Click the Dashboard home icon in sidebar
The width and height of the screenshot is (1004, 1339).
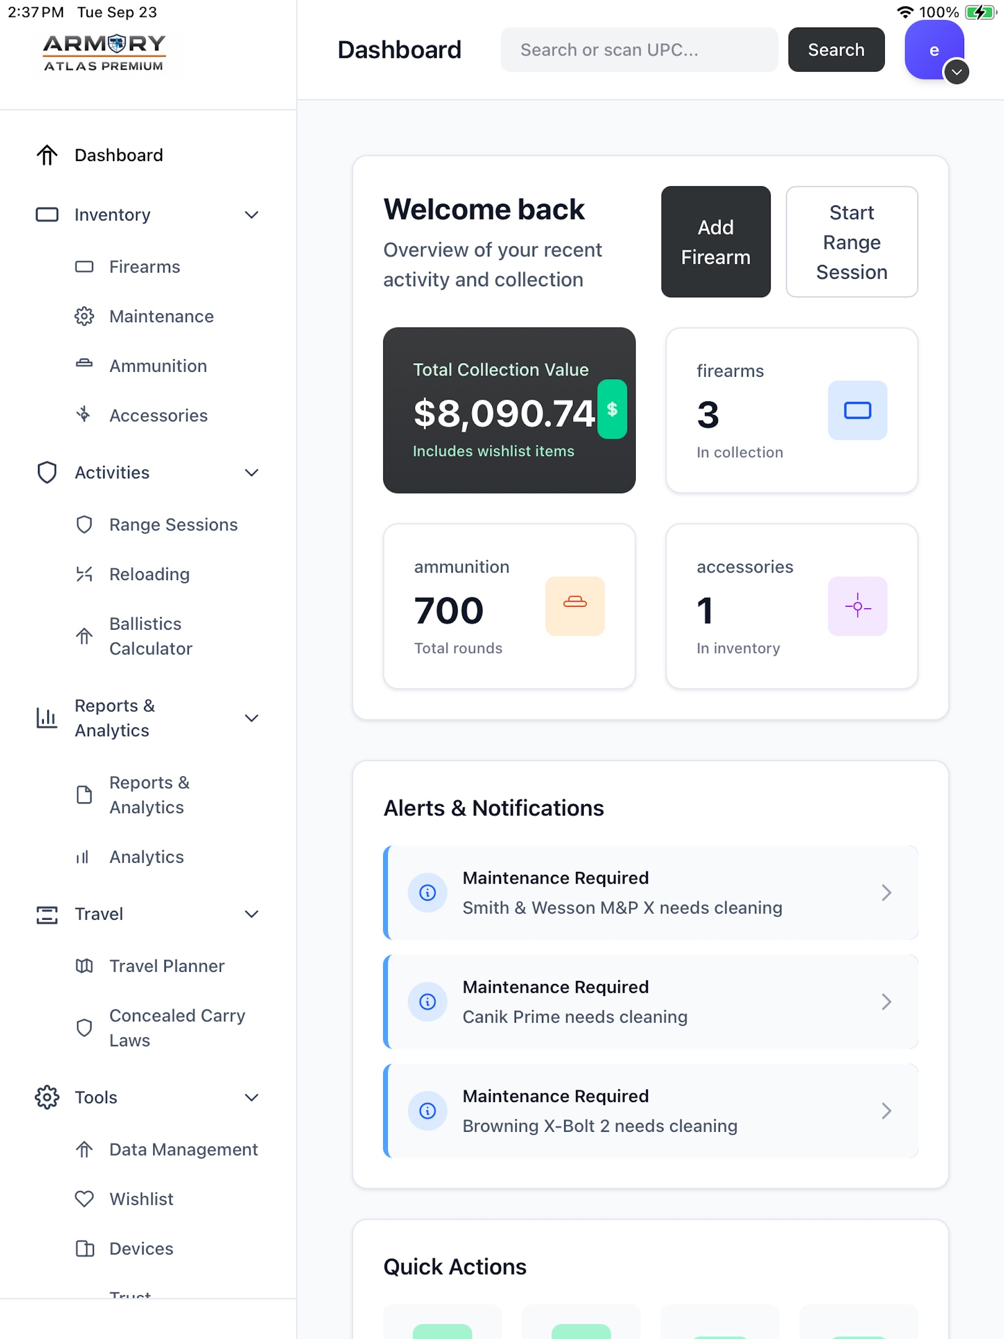coord(47,156)
